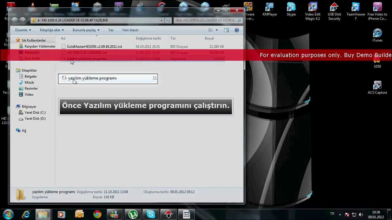Change view using the view icon
Viewport: 392px width, 220px height.
[210, 30]
